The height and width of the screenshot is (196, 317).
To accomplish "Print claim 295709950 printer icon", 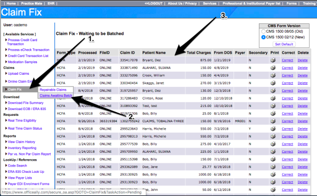I will tap(273, 151).
